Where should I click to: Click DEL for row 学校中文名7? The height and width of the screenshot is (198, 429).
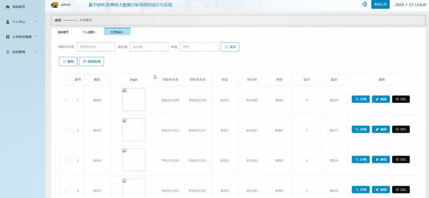tap(401, 129)
